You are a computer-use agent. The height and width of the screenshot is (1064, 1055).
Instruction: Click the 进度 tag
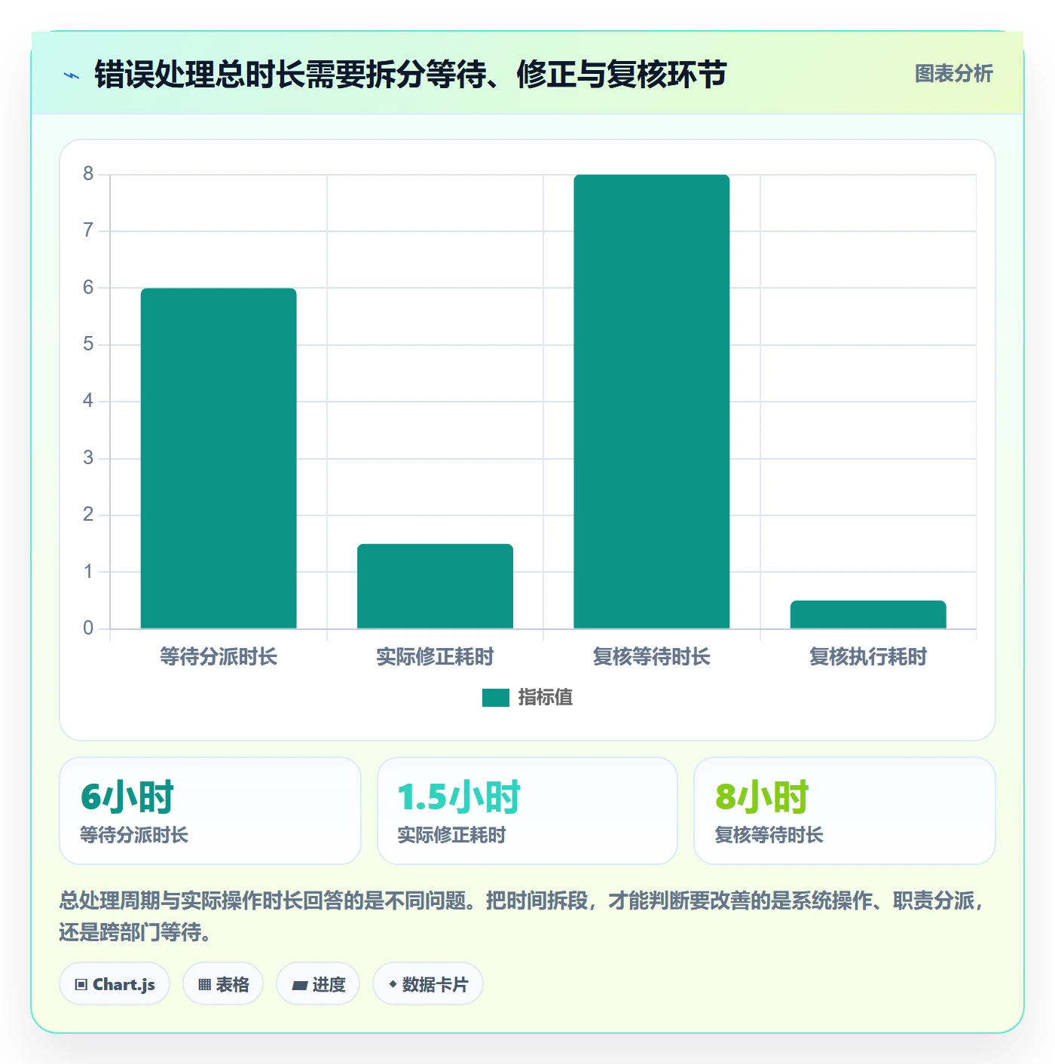point(318,984)
